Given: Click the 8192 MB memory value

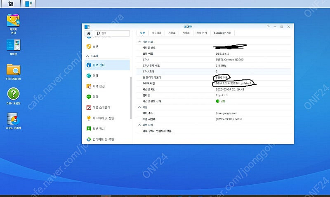Looking at the screenshot, I should (222, 77).
